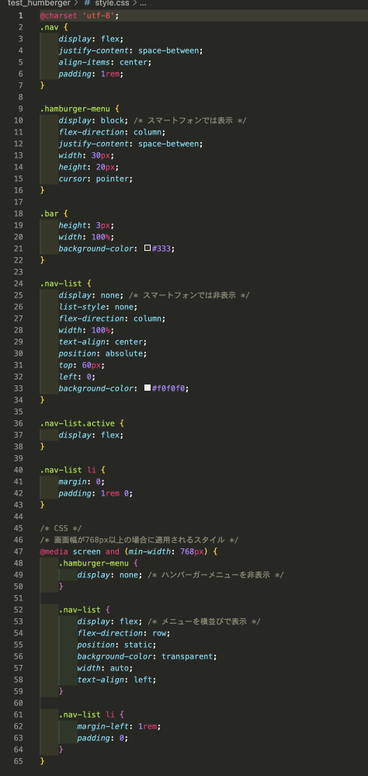
Task: Click the メニューを横並びで表示 comment
Action: (203, 621)
